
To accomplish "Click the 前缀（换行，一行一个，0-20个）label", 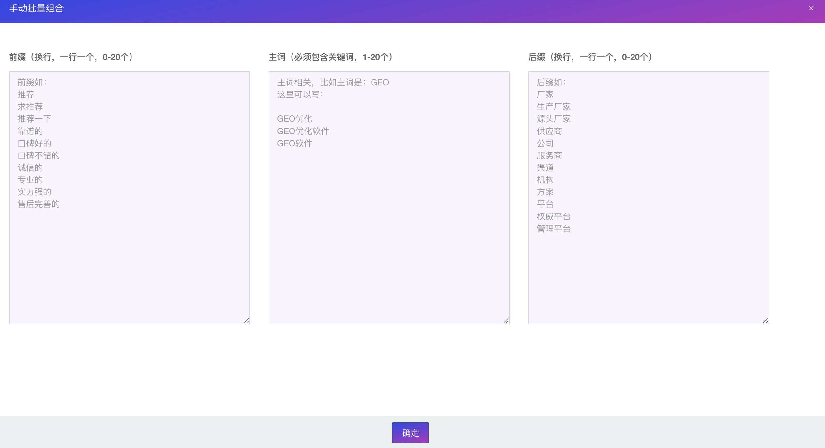I will [71, 57].
